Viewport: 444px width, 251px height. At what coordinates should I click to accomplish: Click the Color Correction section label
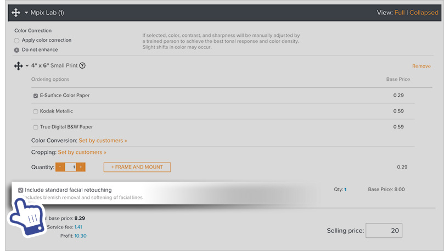click(x=33, y=31)
